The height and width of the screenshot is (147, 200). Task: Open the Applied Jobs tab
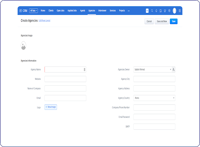click(x=72, y=11)
